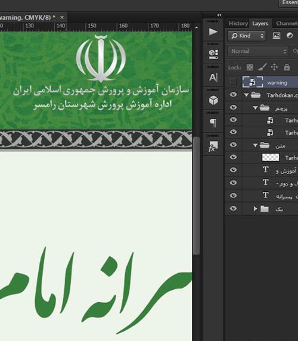Click the vertical canvas scrollbar thumb
The height and width of the screenshot is (341, 298).
click(x=197, y=196)
